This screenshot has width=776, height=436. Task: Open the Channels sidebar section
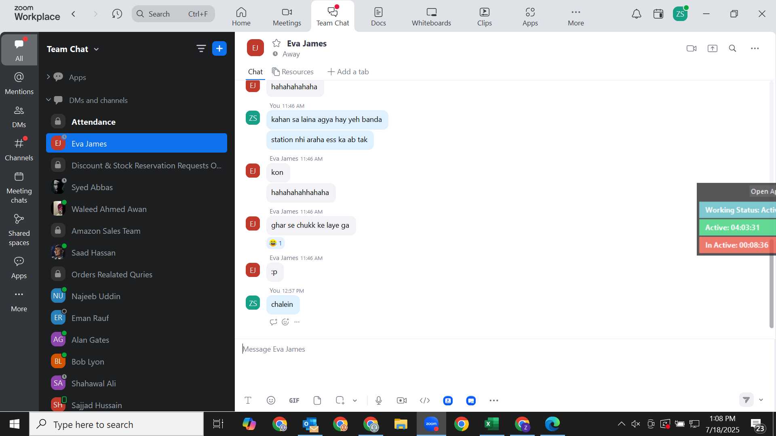click(19, 150)
